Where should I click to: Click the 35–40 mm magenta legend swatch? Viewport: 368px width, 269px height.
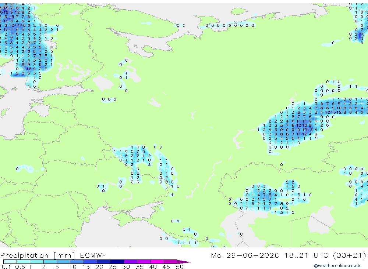pos(144,262)
